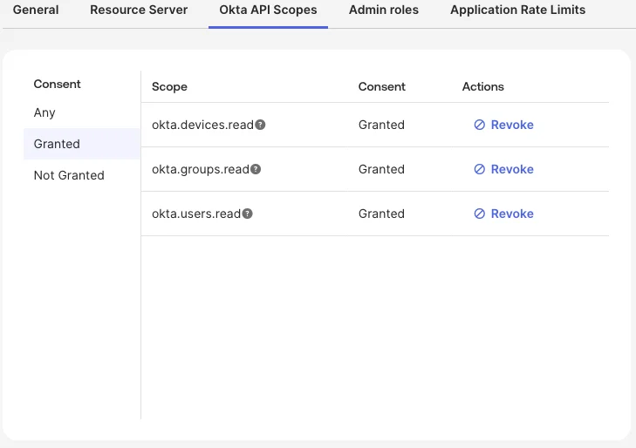
Task: Click Granted status in okta.groups.read row
Action: [x=381, y=169]
